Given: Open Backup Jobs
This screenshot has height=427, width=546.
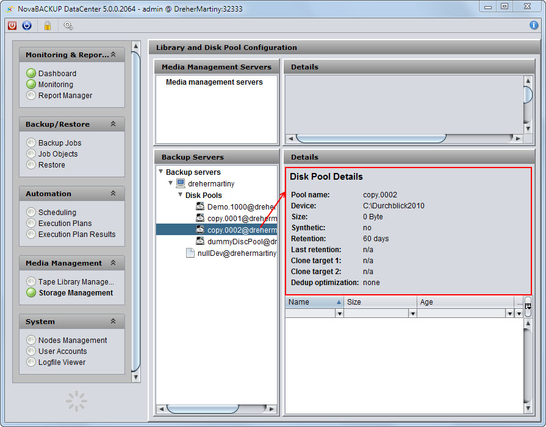Looking at the screenshot, I should coord(60,143).
